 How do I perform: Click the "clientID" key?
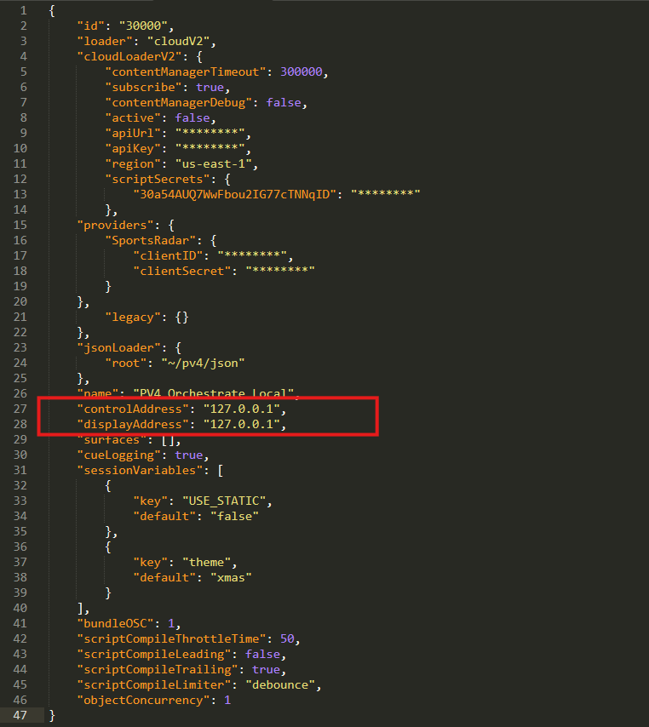point(171,256)
